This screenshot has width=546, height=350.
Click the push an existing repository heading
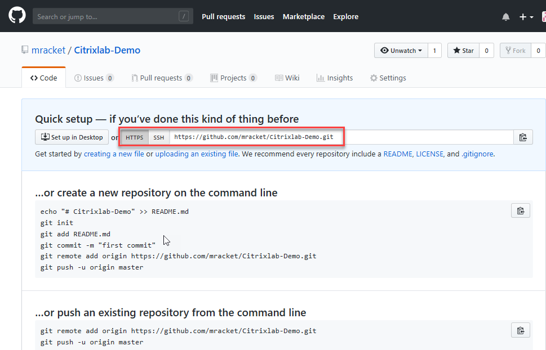pyautogui.click(x=171, y=312)
